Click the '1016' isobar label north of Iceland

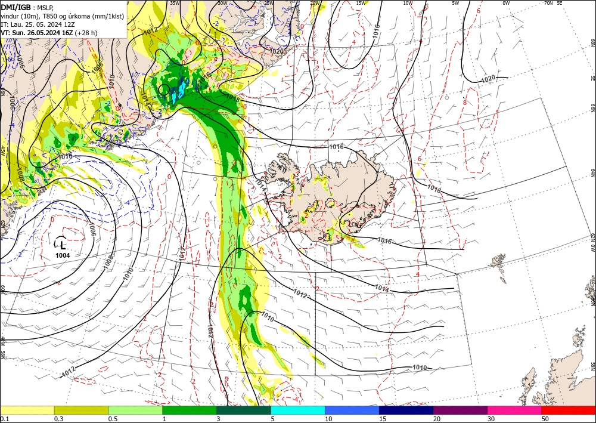click(x=336, y=147)
